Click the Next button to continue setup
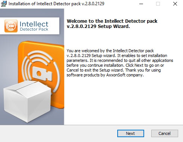The height and width of the screenshot is (142, 183). tap(131, 133)
